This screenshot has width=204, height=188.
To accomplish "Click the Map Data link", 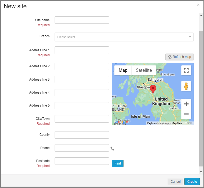I will (x=177, y=123).
